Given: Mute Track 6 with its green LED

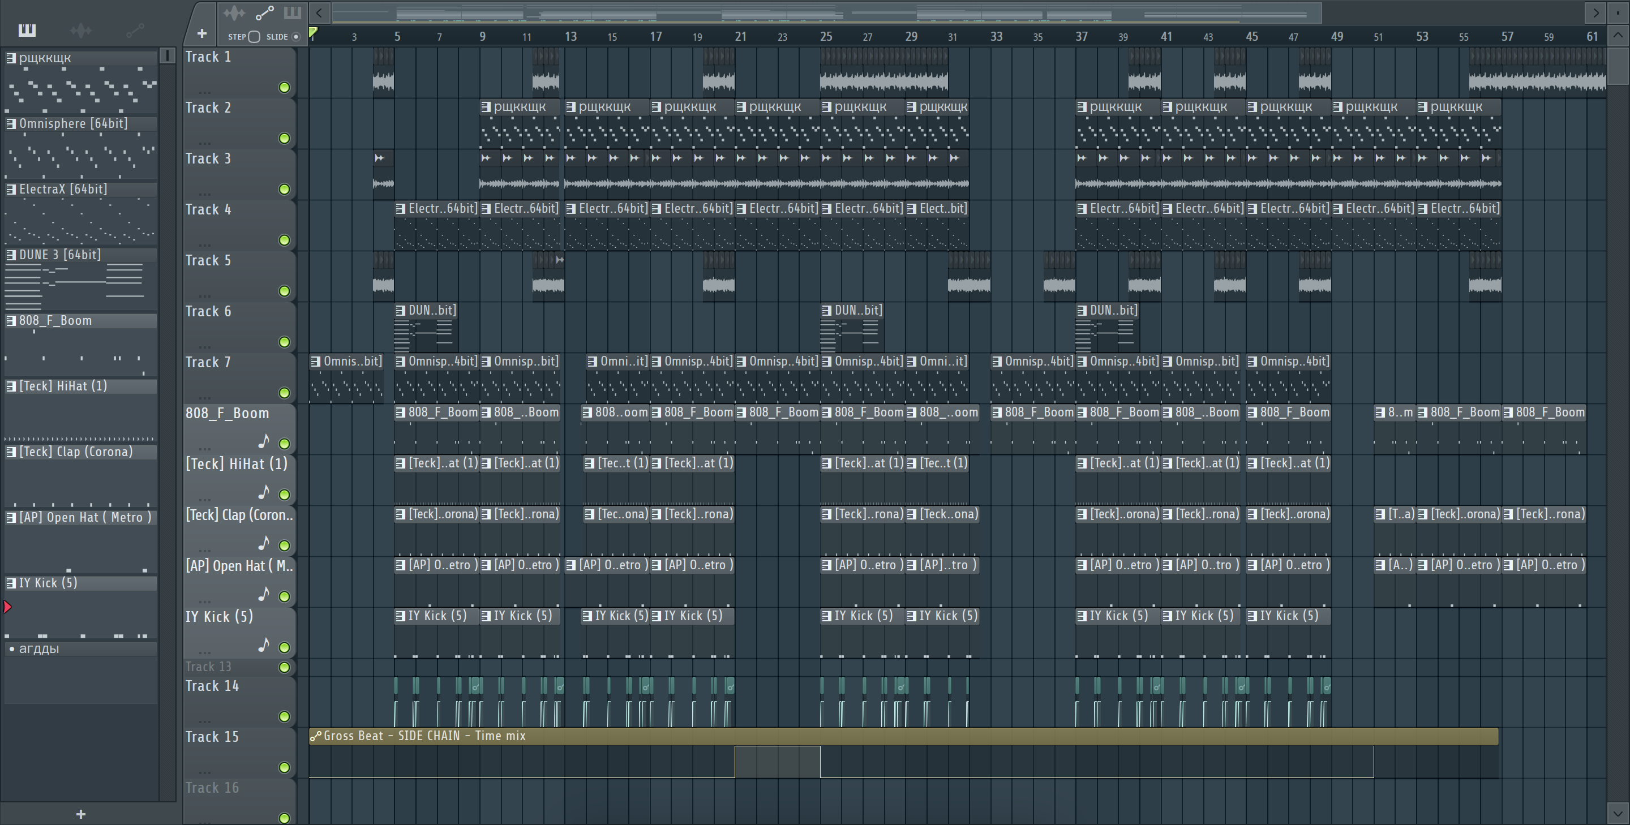Looking at the screenshot, I should coord(284,342).
